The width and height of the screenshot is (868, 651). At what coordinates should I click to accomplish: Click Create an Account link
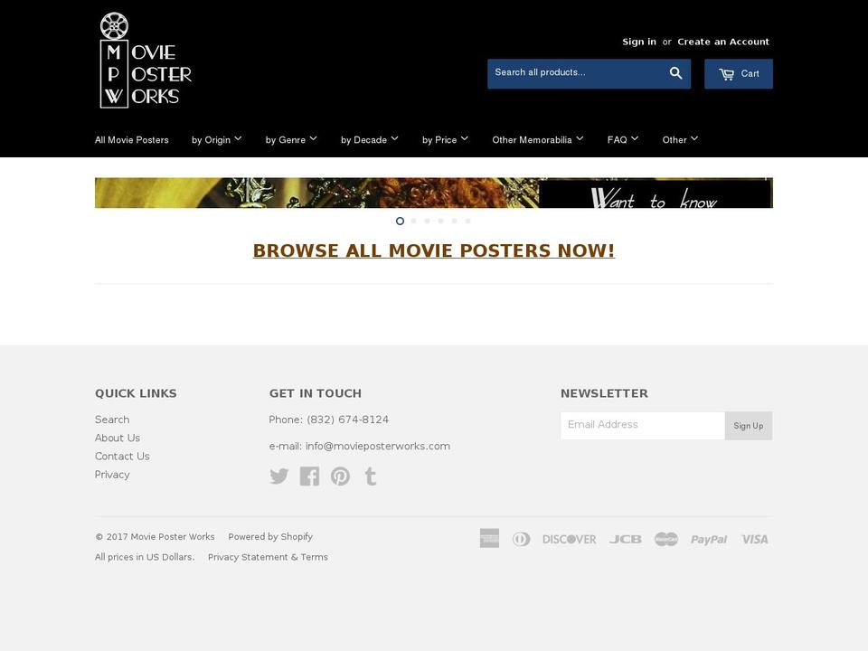coord(723,42)
